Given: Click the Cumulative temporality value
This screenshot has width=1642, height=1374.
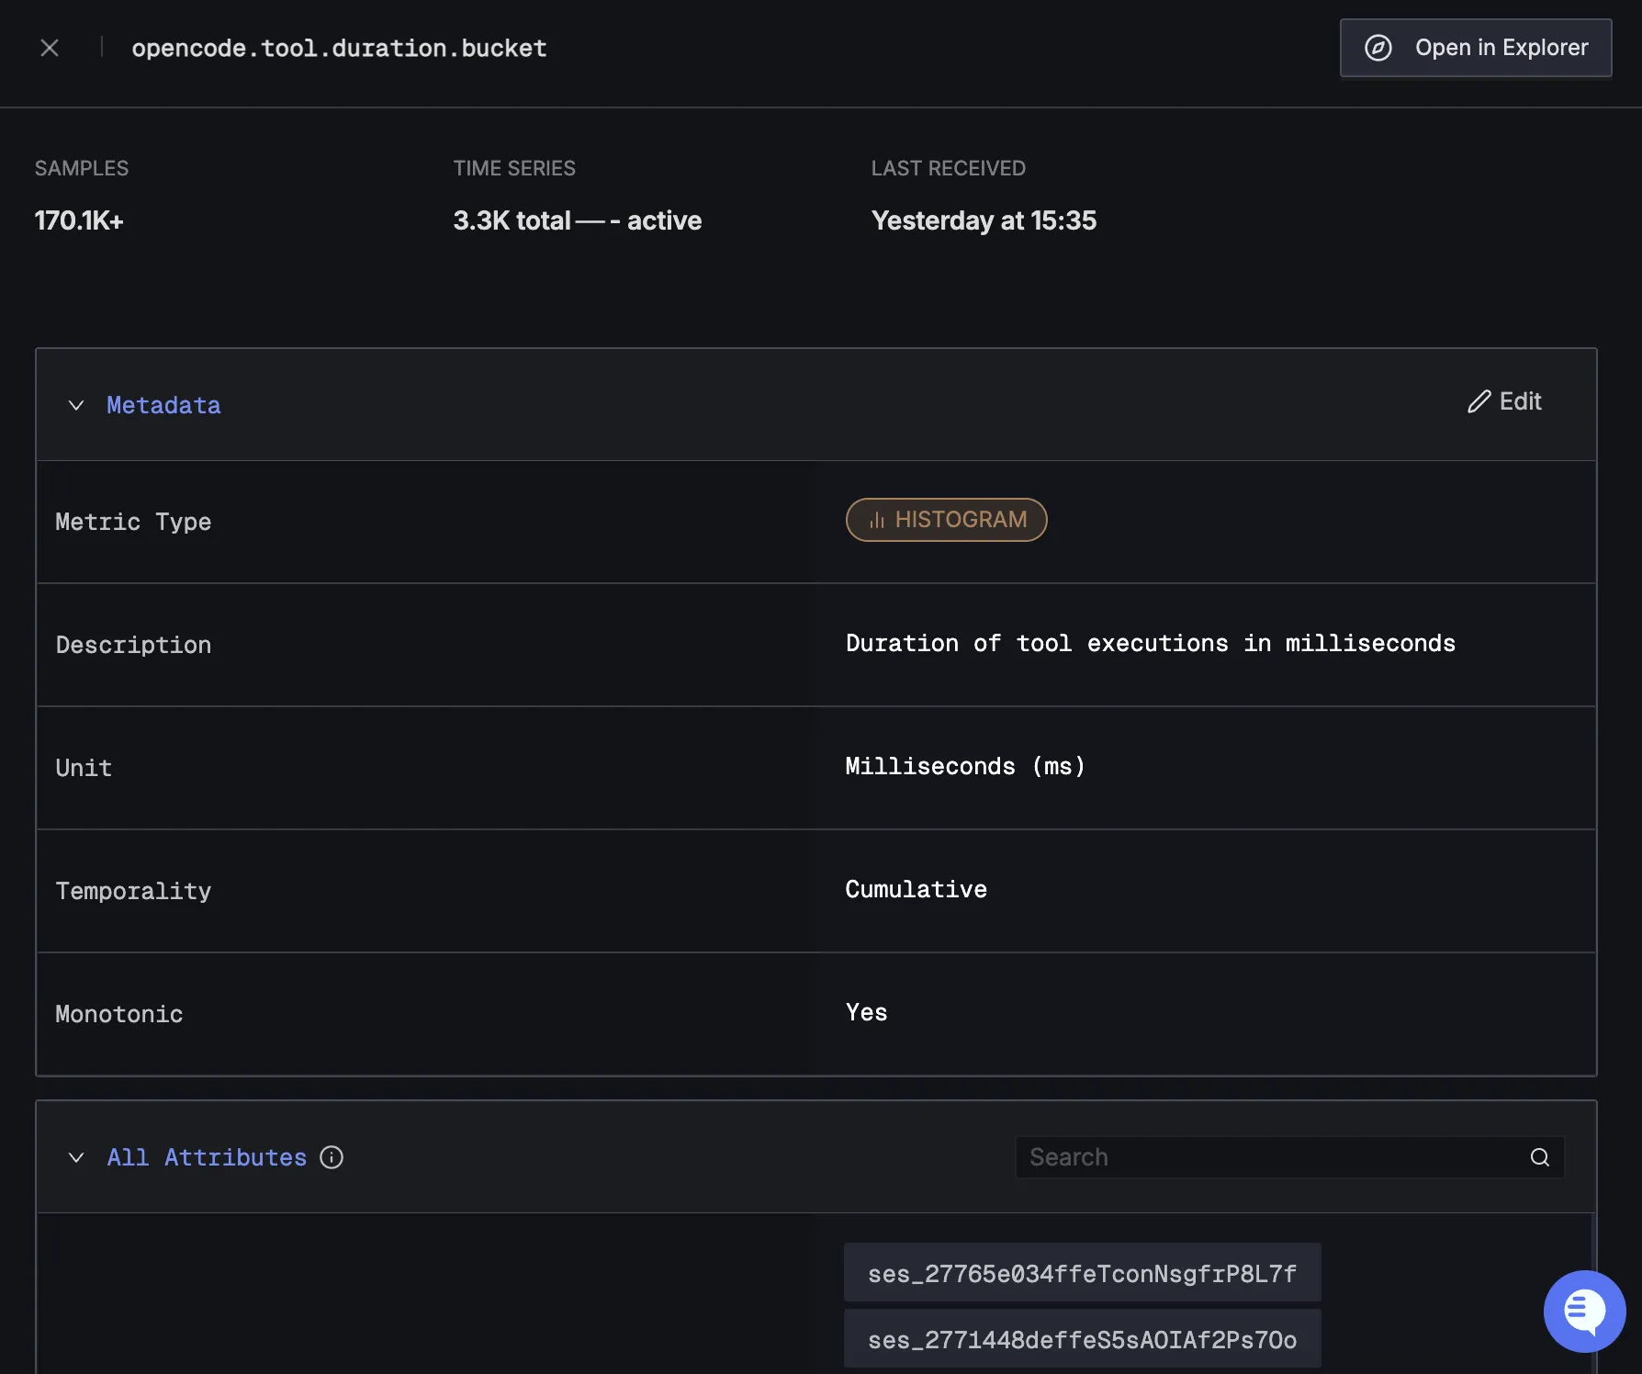Looking at the screenshot, I should coord(916,889).
